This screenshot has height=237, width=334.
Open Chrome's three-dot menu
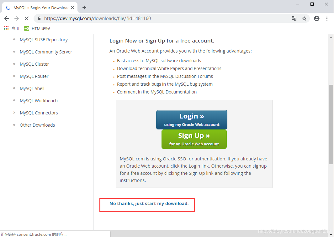(327, 18)
